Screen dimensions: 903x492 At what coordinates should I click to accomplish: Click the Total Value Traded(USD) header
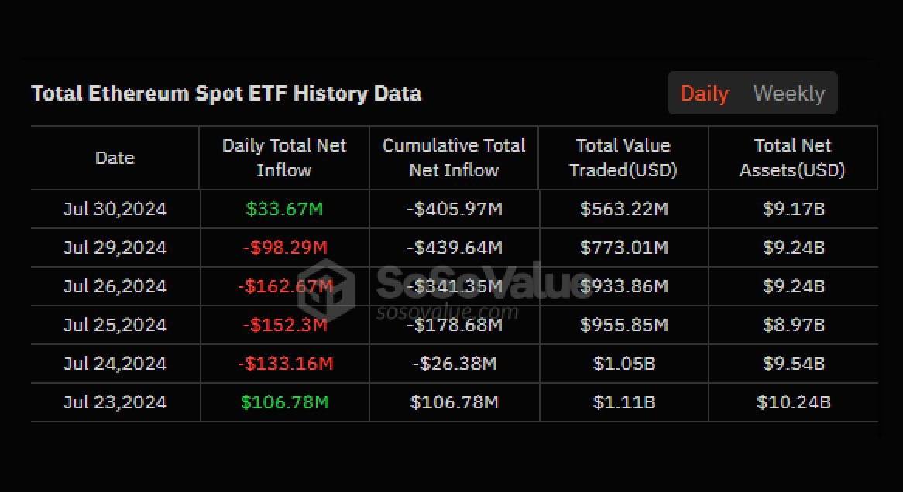click(623, 158)
